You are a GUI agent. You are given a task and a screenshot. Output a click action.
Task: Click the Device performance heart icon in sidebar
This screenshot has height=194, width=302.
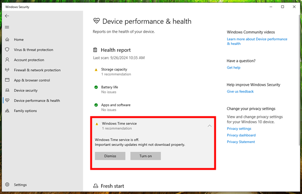tap(7, 101)
